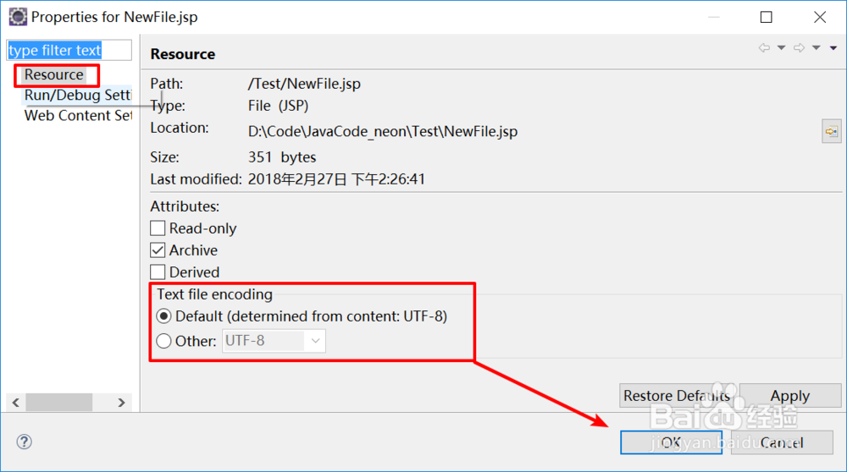Expand the UTF-8 encoding combo box
The width and height of the screenshot is (847, 472).
[274, 341]
